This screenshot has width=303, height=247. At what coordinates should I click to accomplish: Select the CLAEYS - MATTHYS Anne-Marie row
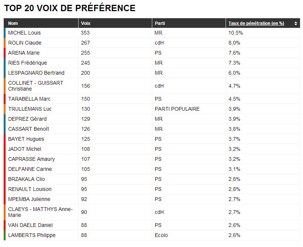pos(152,212)
